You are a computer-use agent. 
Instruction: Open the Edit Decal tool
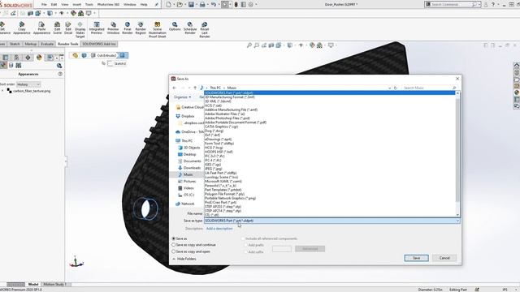(68, 28)
